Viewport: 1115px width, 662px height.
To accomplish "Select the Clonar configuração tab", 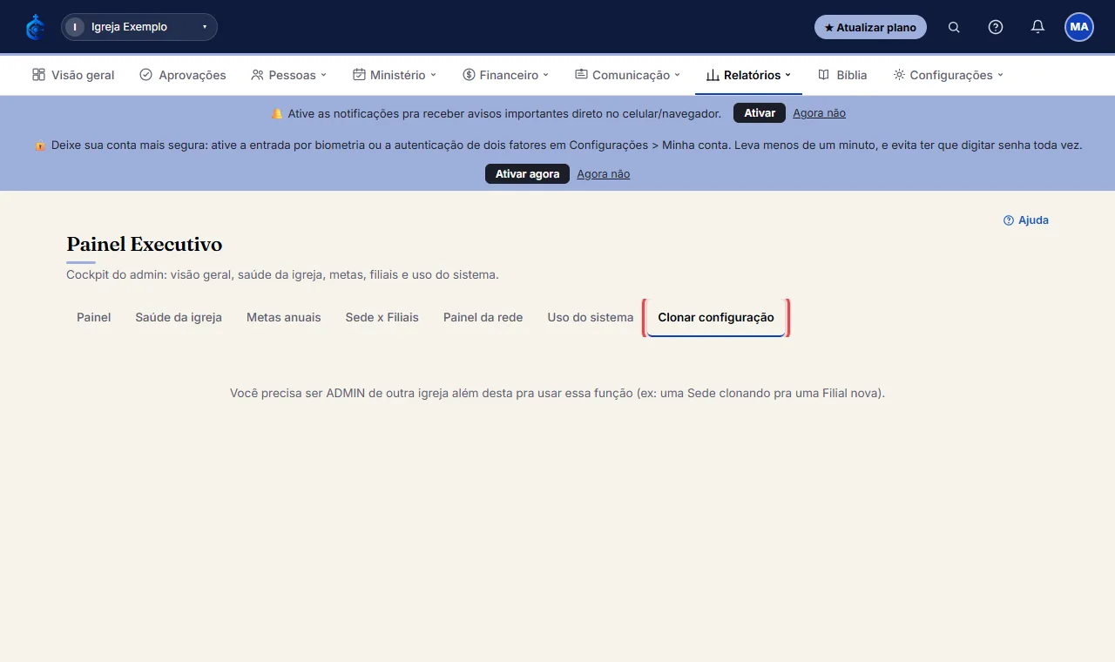I will (716, 317).
